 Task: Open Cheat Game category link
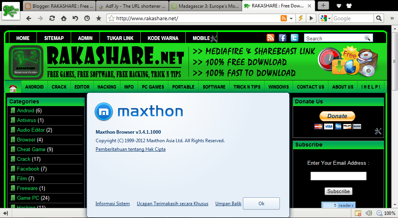point(31,149)
